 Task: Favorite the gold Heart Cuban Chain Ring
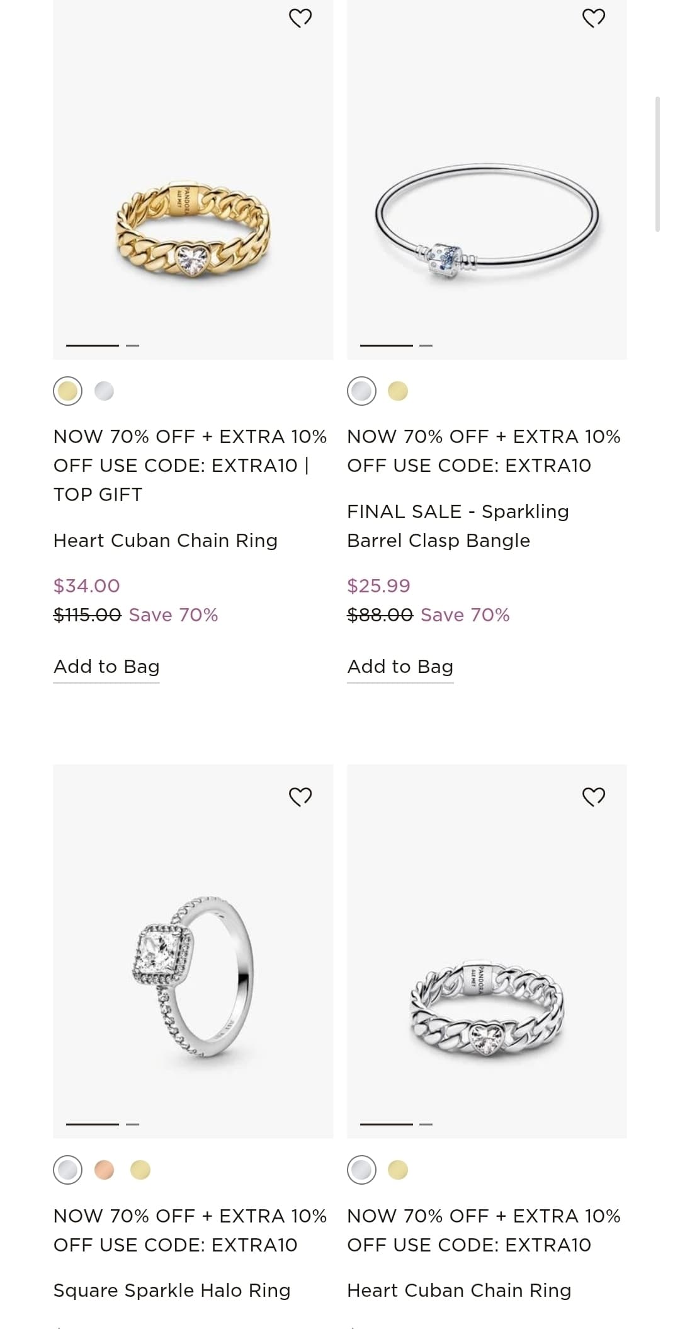tap(300, 18)
